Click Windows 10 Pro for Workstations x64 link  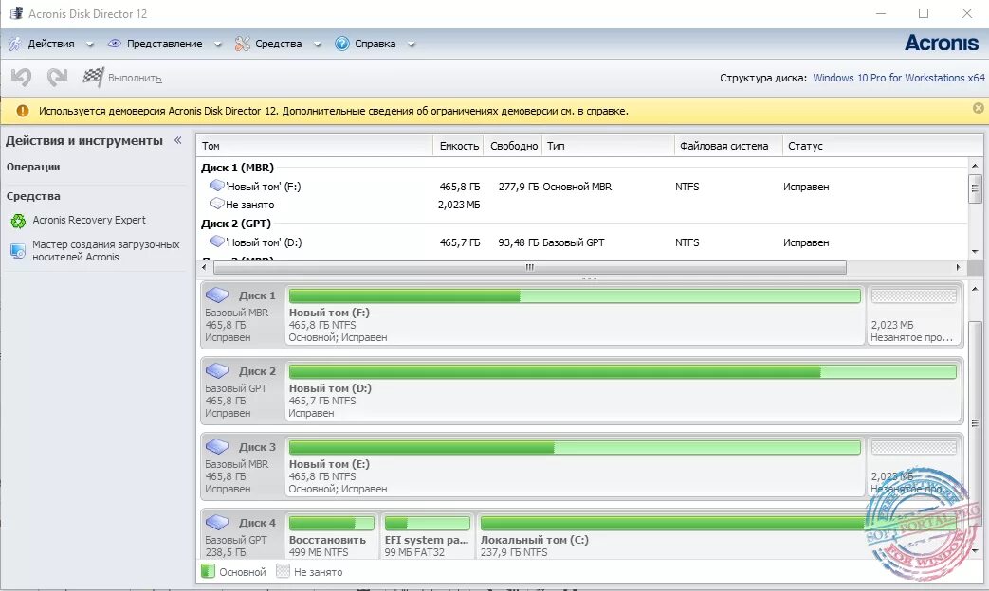tap(898, 78)
